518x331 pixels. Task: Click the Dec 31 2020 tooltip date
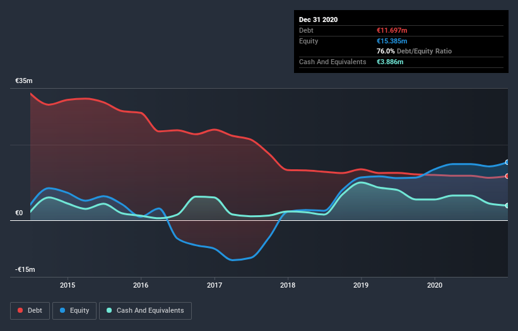click(318, 20)
